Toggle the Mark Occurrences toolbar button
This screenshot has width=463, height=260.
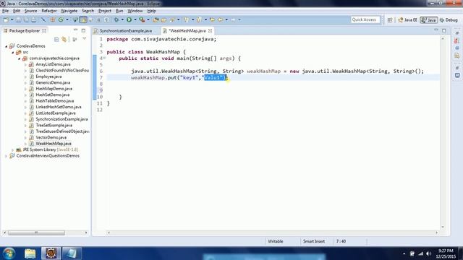pyautogui.click(x=84, y=19)
